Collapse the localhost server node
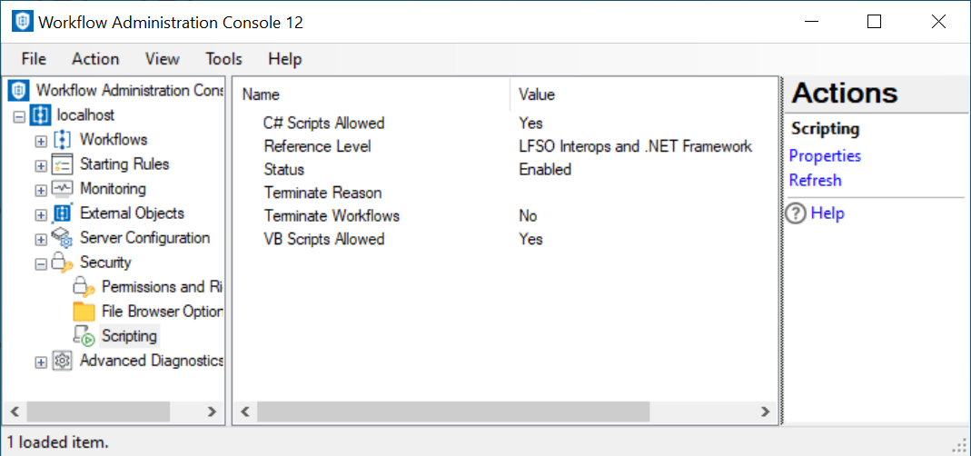The height and width of the screenshot is (456, 971). pyautogui.click(x=19, y=116)
